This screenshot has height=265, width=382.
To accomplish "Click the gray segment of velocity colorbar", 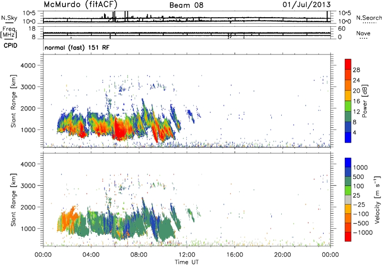I will tap(348, 200).
